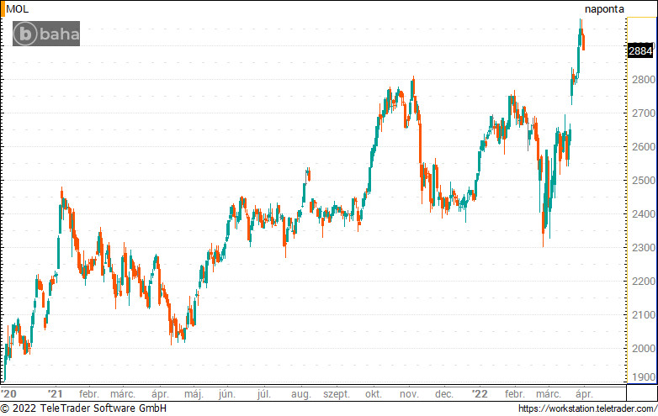Open the workstation.teletrader.com link
The width and height of the screenshot is (658, 416).
tap(586, 408)
